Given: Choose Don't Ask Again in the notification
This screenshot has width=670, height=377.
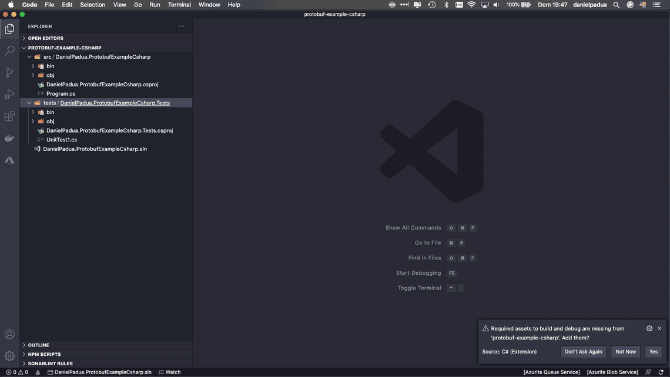Looking at the screenshot, I should coord(582,351).
